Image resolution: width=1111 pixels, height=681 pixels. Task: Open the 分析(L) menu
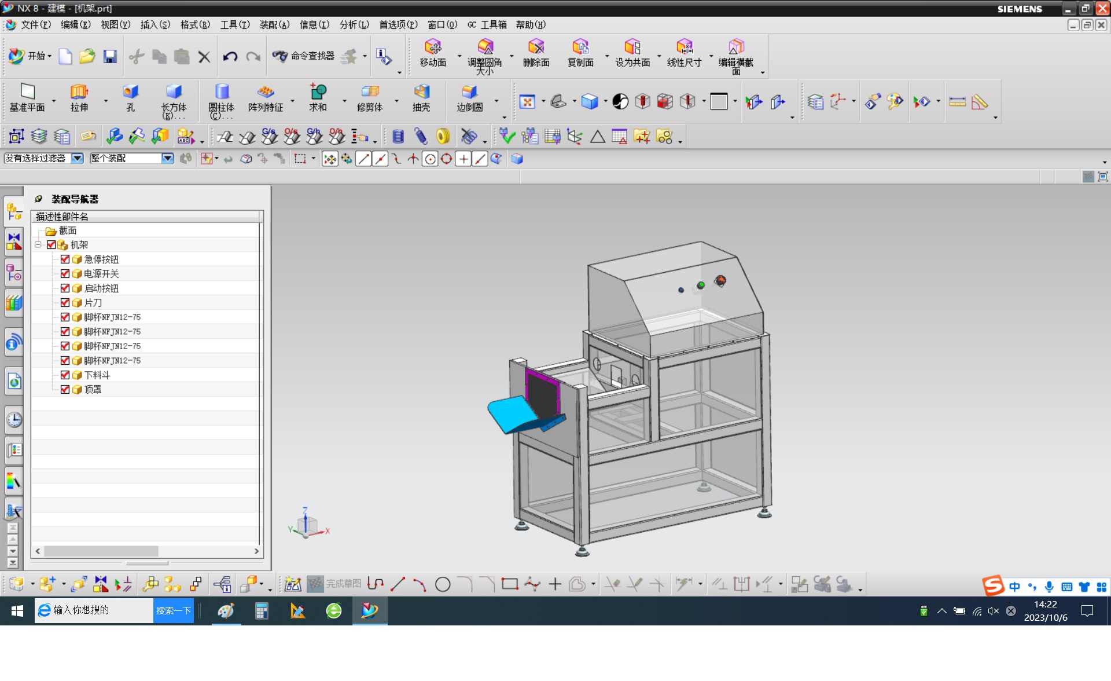coord(354,24)
